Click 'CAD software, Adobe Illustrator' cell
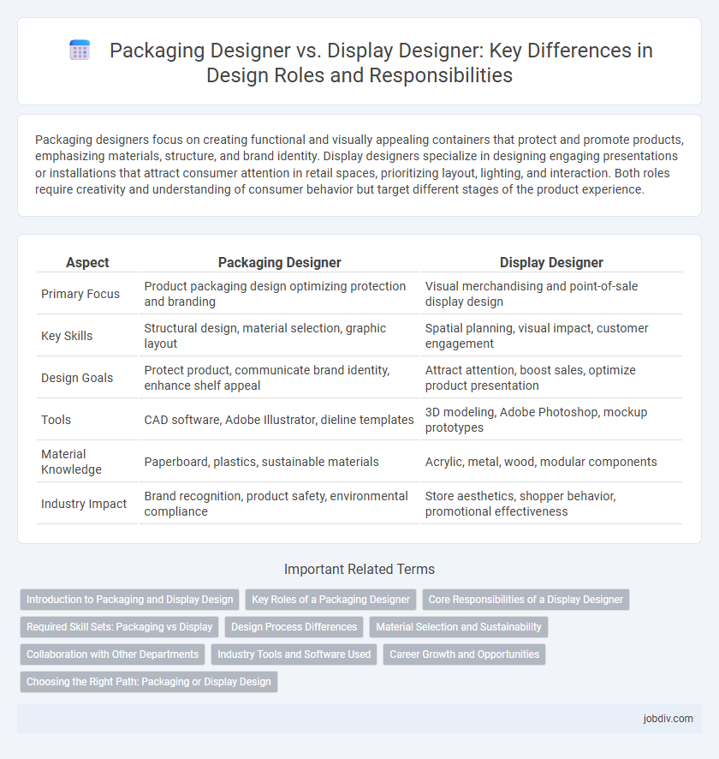The width and height of the screenshot is (719, 759). pos(280,420)
